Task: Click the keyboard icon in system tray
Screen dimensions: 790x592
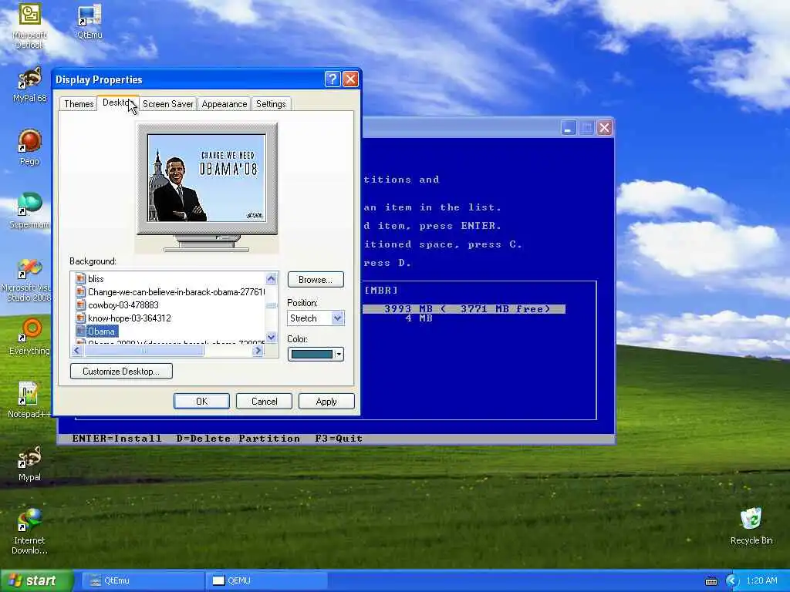Action: tap(711, 581)
